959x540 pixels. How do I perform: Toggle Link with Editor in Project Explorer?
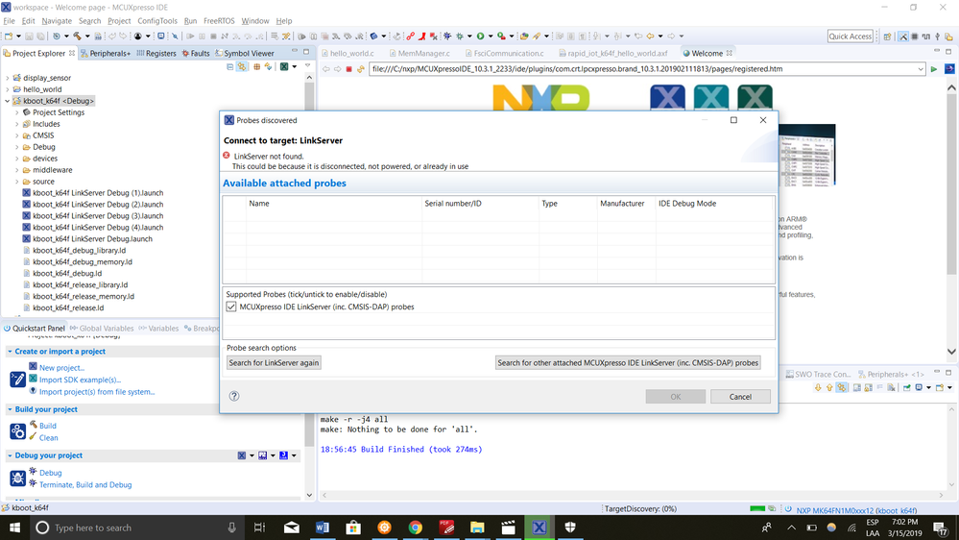(242, 66)
